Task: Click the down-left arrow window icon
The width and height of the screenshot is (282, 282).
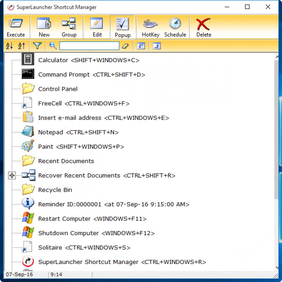Action: (141, 46)
